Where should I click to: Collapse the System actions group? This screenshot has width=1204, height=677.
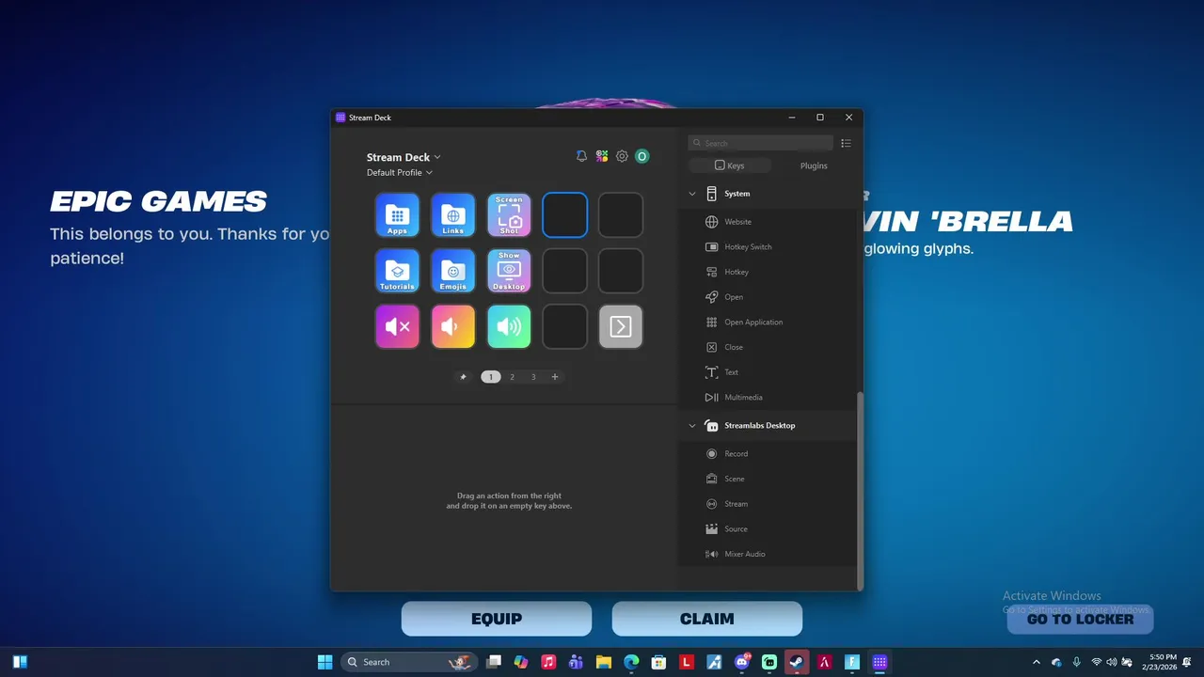point(692,194)
